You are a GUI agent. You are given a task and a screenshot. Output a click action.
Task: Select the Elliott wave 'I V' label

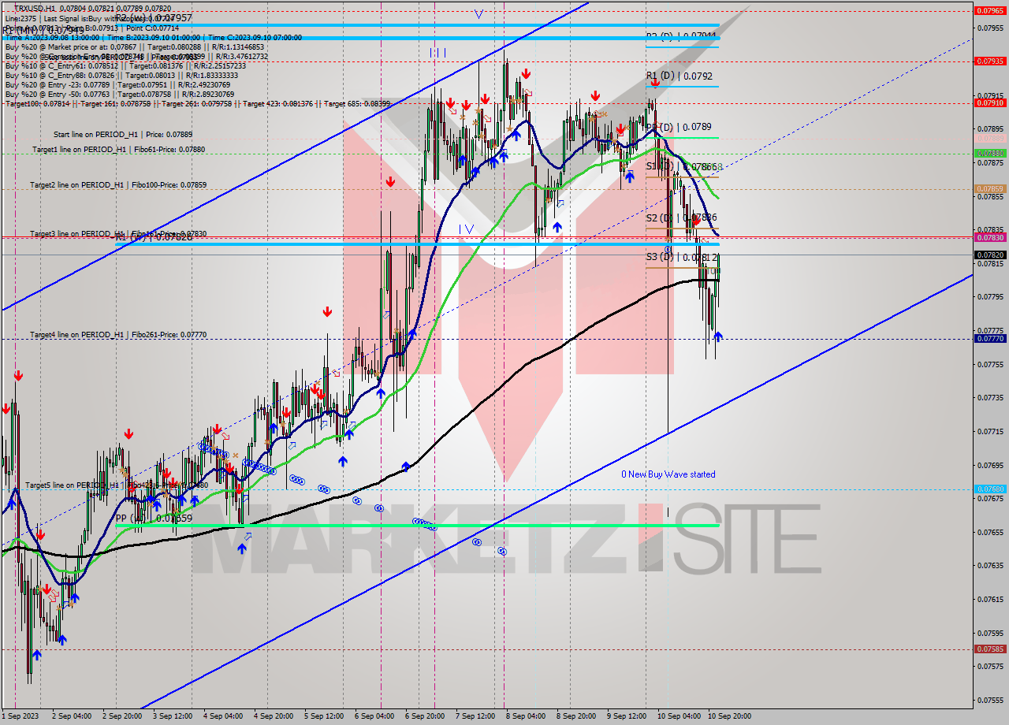(x=467, y=229)
